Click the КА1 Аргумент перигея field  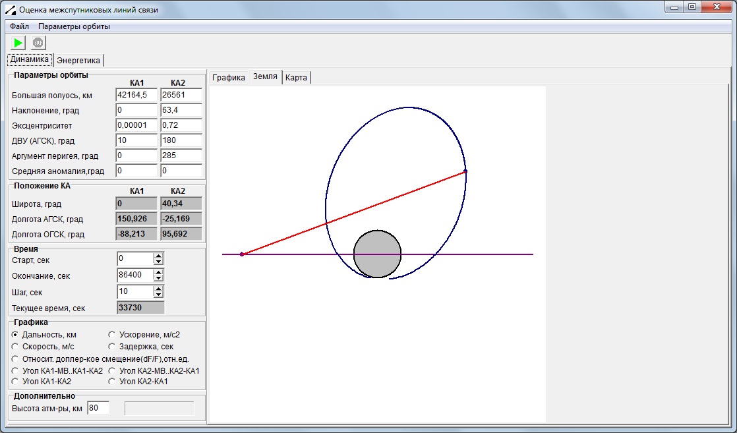[x=136, y=155]
